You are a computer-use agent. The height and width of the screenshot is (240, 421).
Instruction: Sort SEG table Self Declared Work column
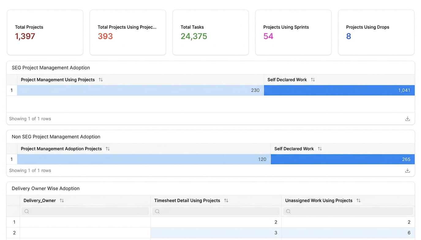pyautogui.click(x=313, y=80)
